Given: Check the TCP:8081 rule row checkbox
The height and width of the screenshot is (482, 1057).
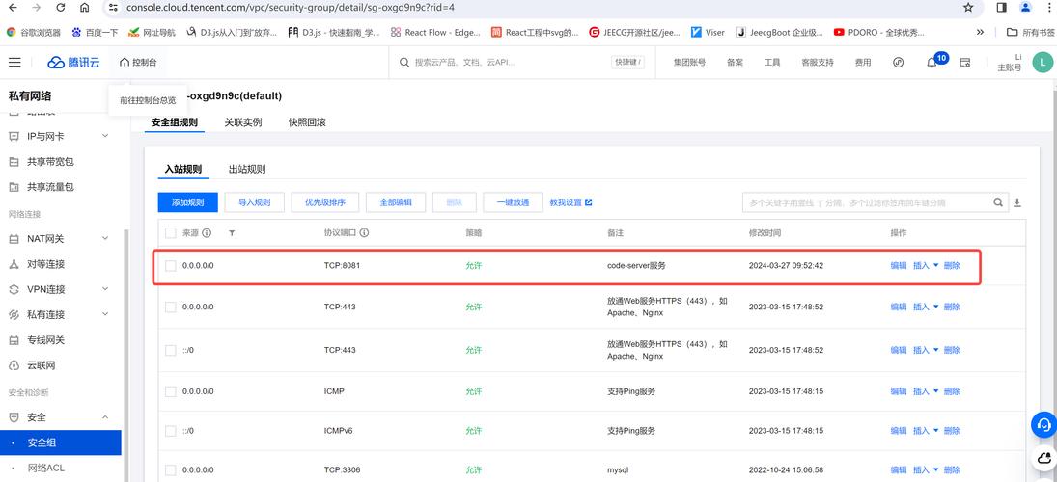Looking at the screenshot, I should tap(171, 266).
